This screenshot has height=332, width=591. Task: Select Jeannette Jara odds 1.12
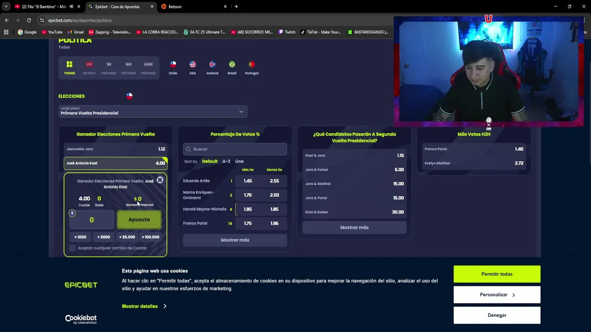point(115,149)
